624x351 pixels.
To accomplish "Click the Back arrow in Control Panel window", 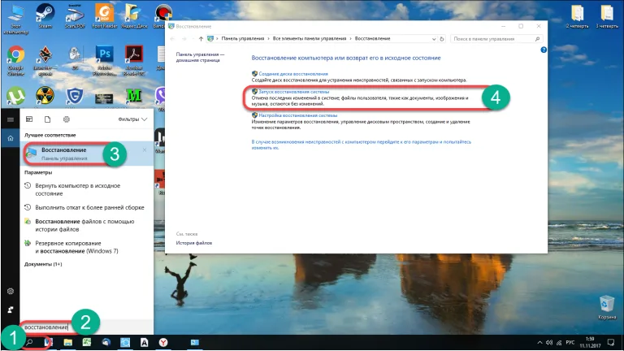I will click(172, 39).
